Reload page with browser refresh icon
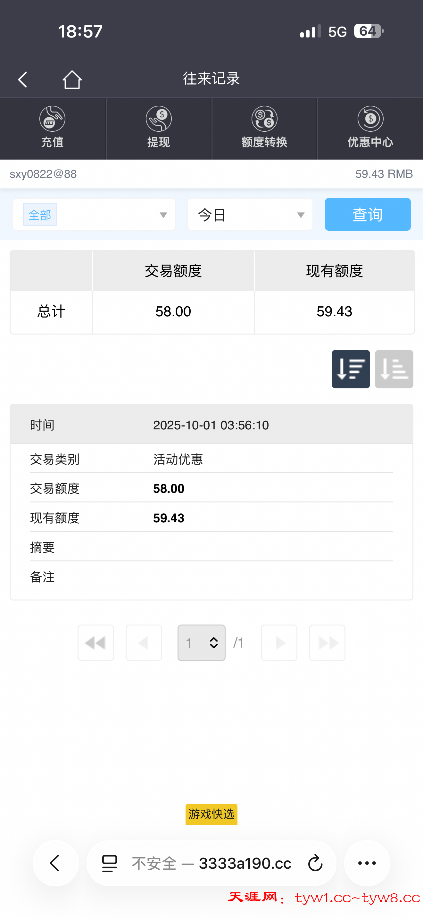Viewport: 423px width, 919px height. click(x=315, y=863)
